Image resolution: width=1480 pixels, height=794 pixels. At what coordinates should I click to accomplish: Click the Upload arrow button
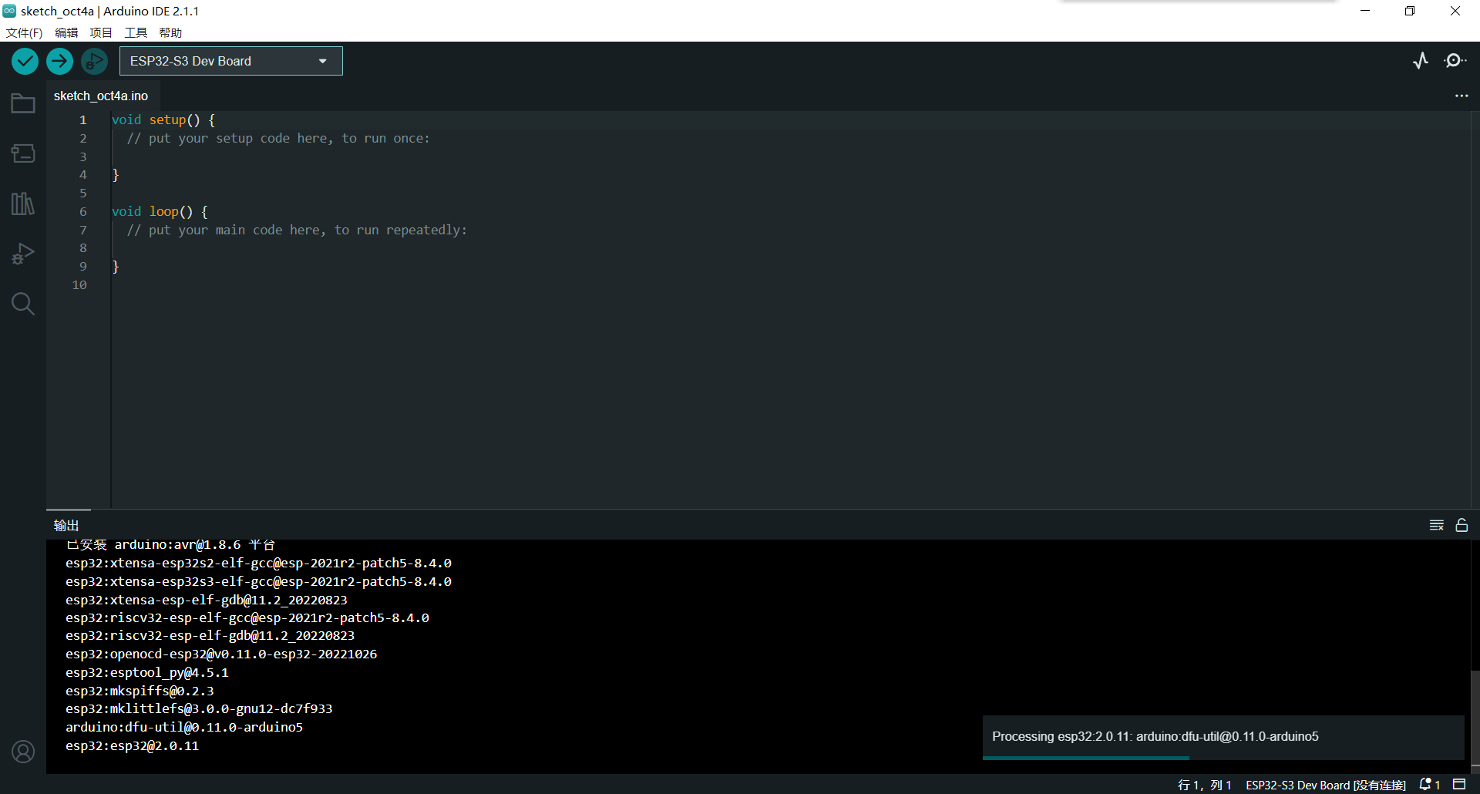(x=59, y=61)
